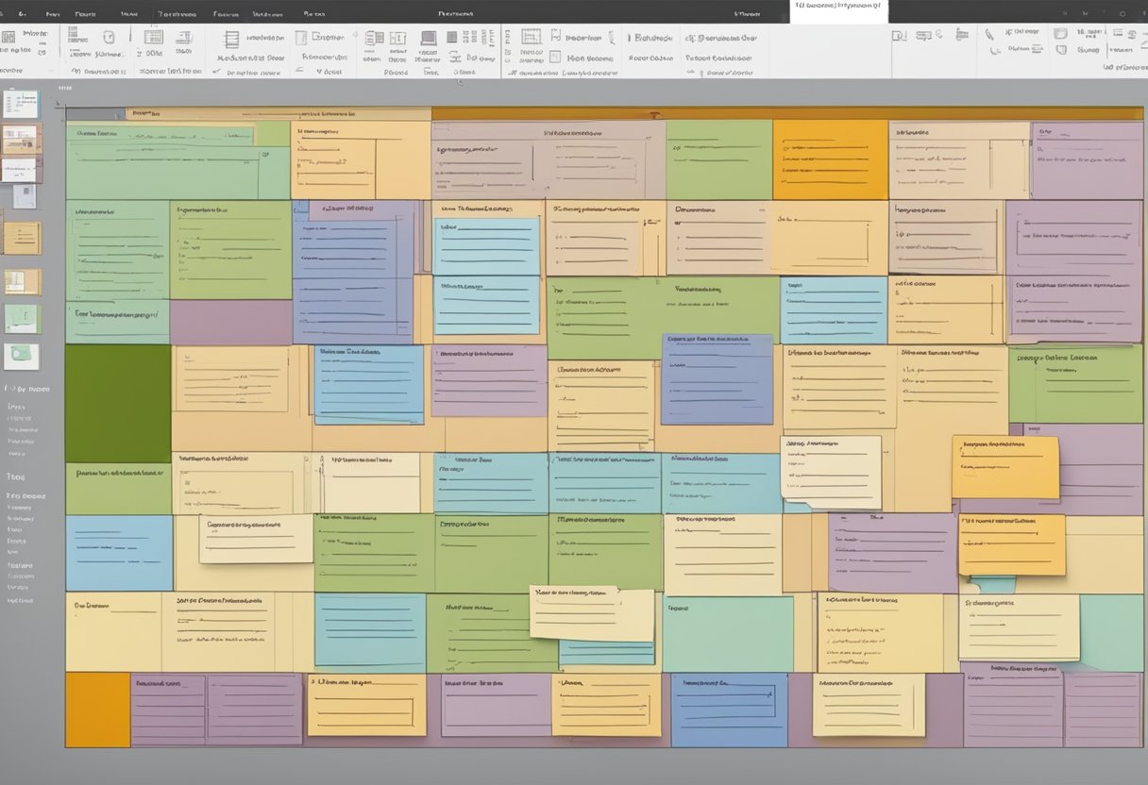Select the tan-colored thumbnail in left panel

pyautogui.click(x=22, y=238)
